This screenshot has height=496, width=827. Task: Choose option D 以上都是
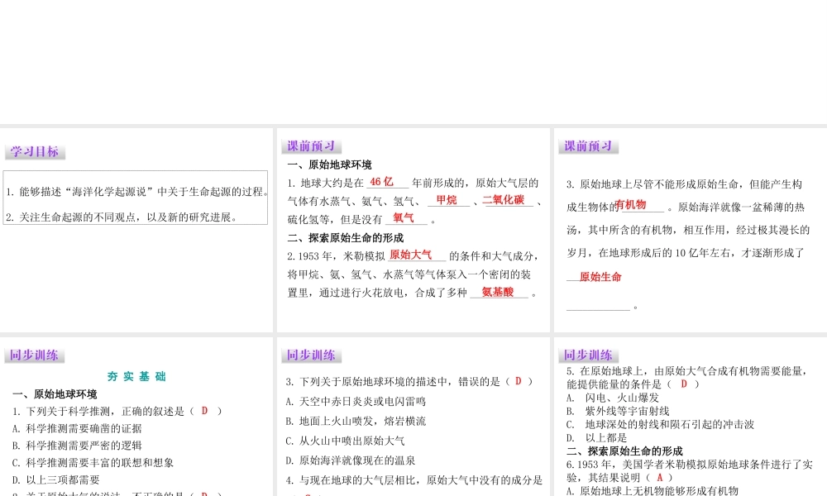pos(596,438)
